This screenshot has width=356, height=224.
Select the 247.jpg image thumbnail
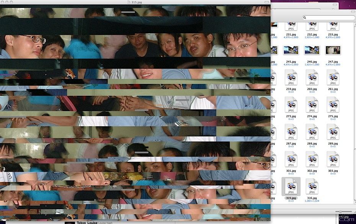point(333,50)
